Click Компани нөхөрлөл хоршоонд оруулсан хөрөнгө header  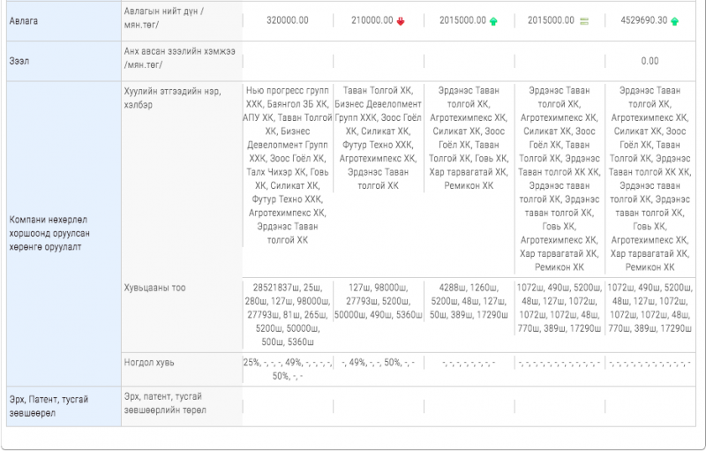coord(46,233)
